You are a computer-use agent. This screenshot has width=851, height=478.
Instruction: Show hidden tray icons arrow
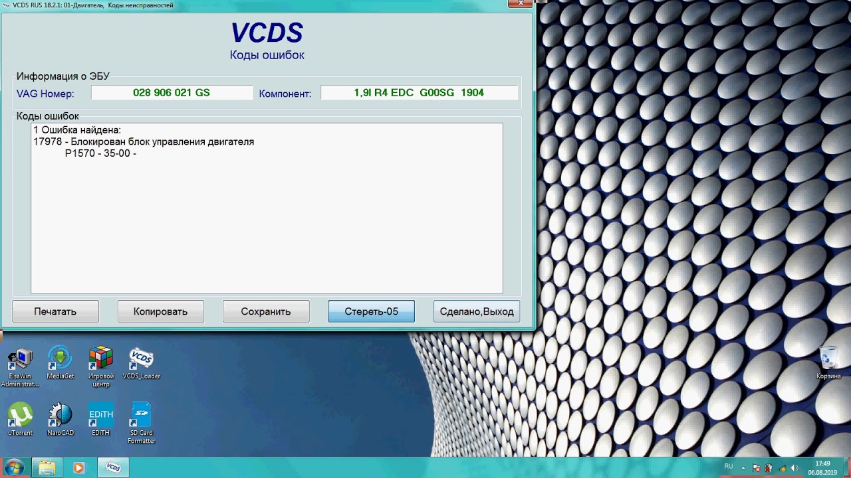click(x=743, y=468)
